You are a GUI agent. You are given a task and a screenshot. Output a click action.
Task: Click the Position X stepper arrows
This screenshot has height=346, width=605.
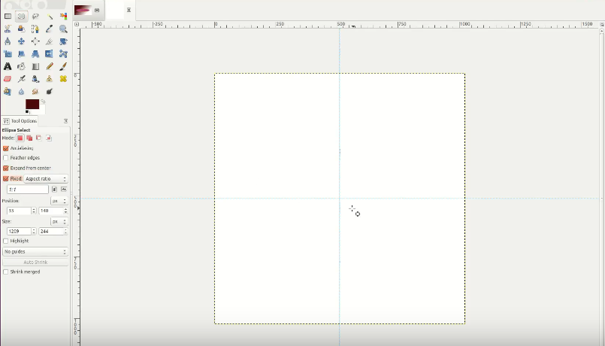[x=34, y=211]
